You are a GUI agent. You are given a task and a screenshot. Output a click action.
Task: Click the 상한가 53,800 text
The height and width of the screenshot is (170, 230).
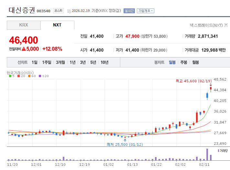154,36
